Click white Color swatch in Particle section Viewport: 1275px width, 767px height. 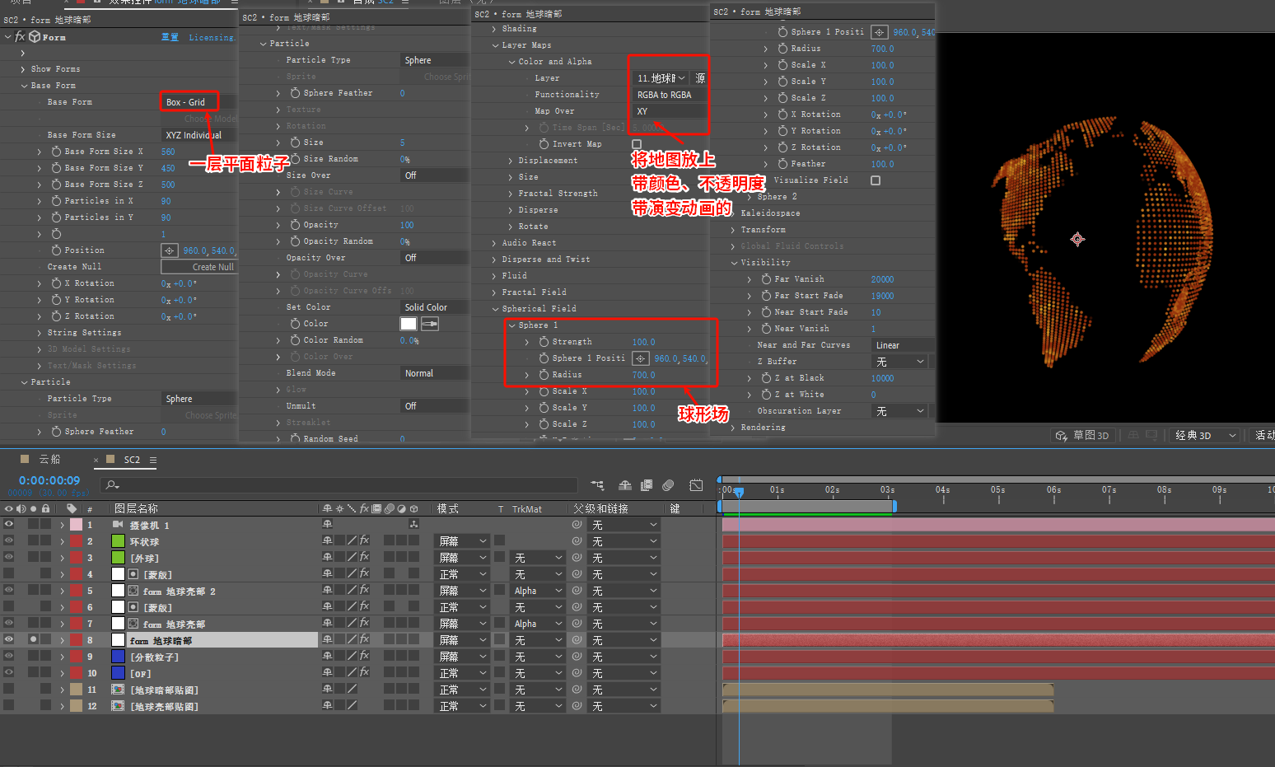click(409, 324)
